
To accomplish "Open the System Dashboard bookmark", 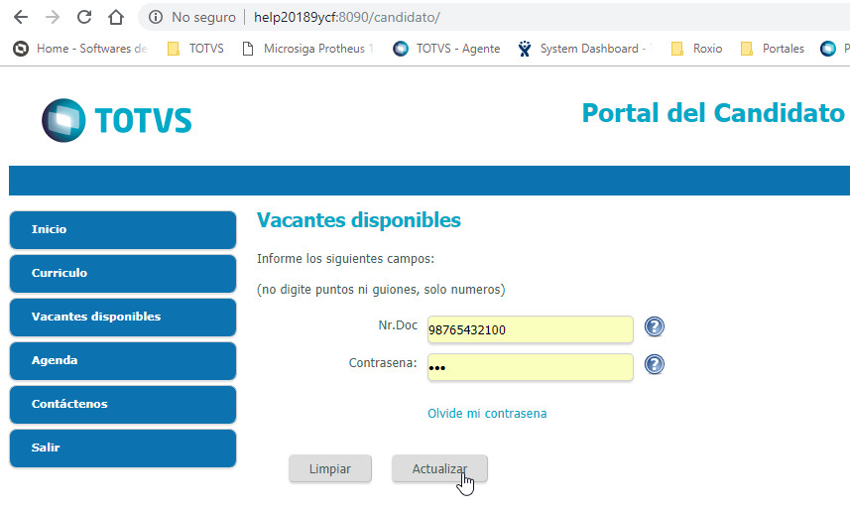I will pos(584,49).
